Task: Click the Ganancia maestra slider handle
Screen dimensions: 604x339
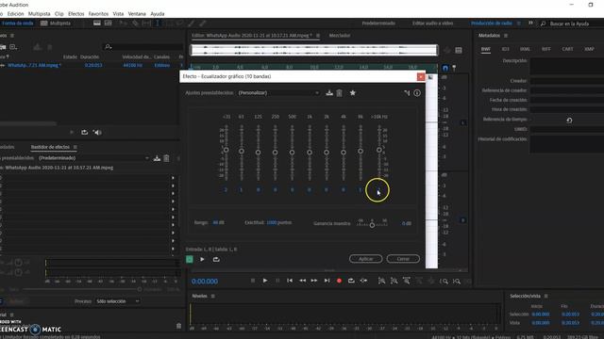Action: pyautogui.click(x=372, y=225)
